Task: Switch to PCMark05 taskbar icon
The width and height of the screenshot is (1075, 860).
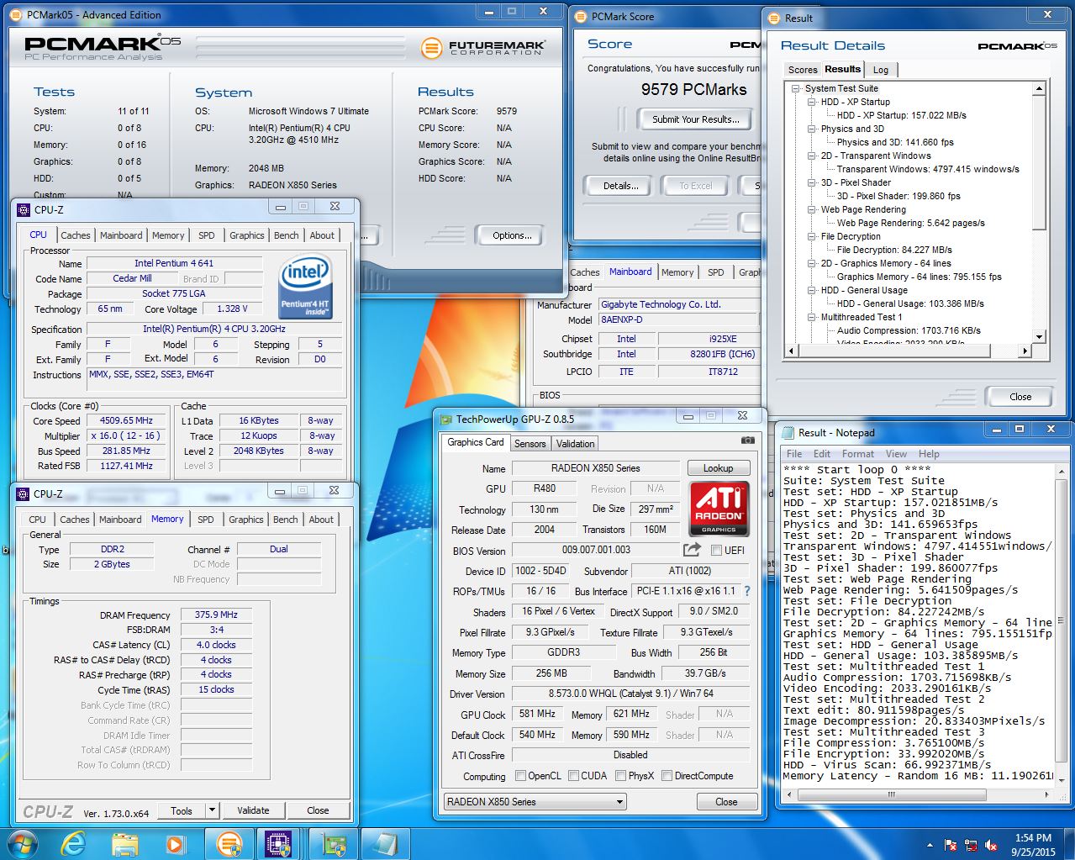Action: click(229, 844)
